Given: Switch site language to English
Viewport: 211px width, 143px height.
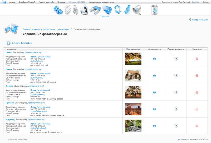Looking at the screenshot, I should tap(195, 2).
